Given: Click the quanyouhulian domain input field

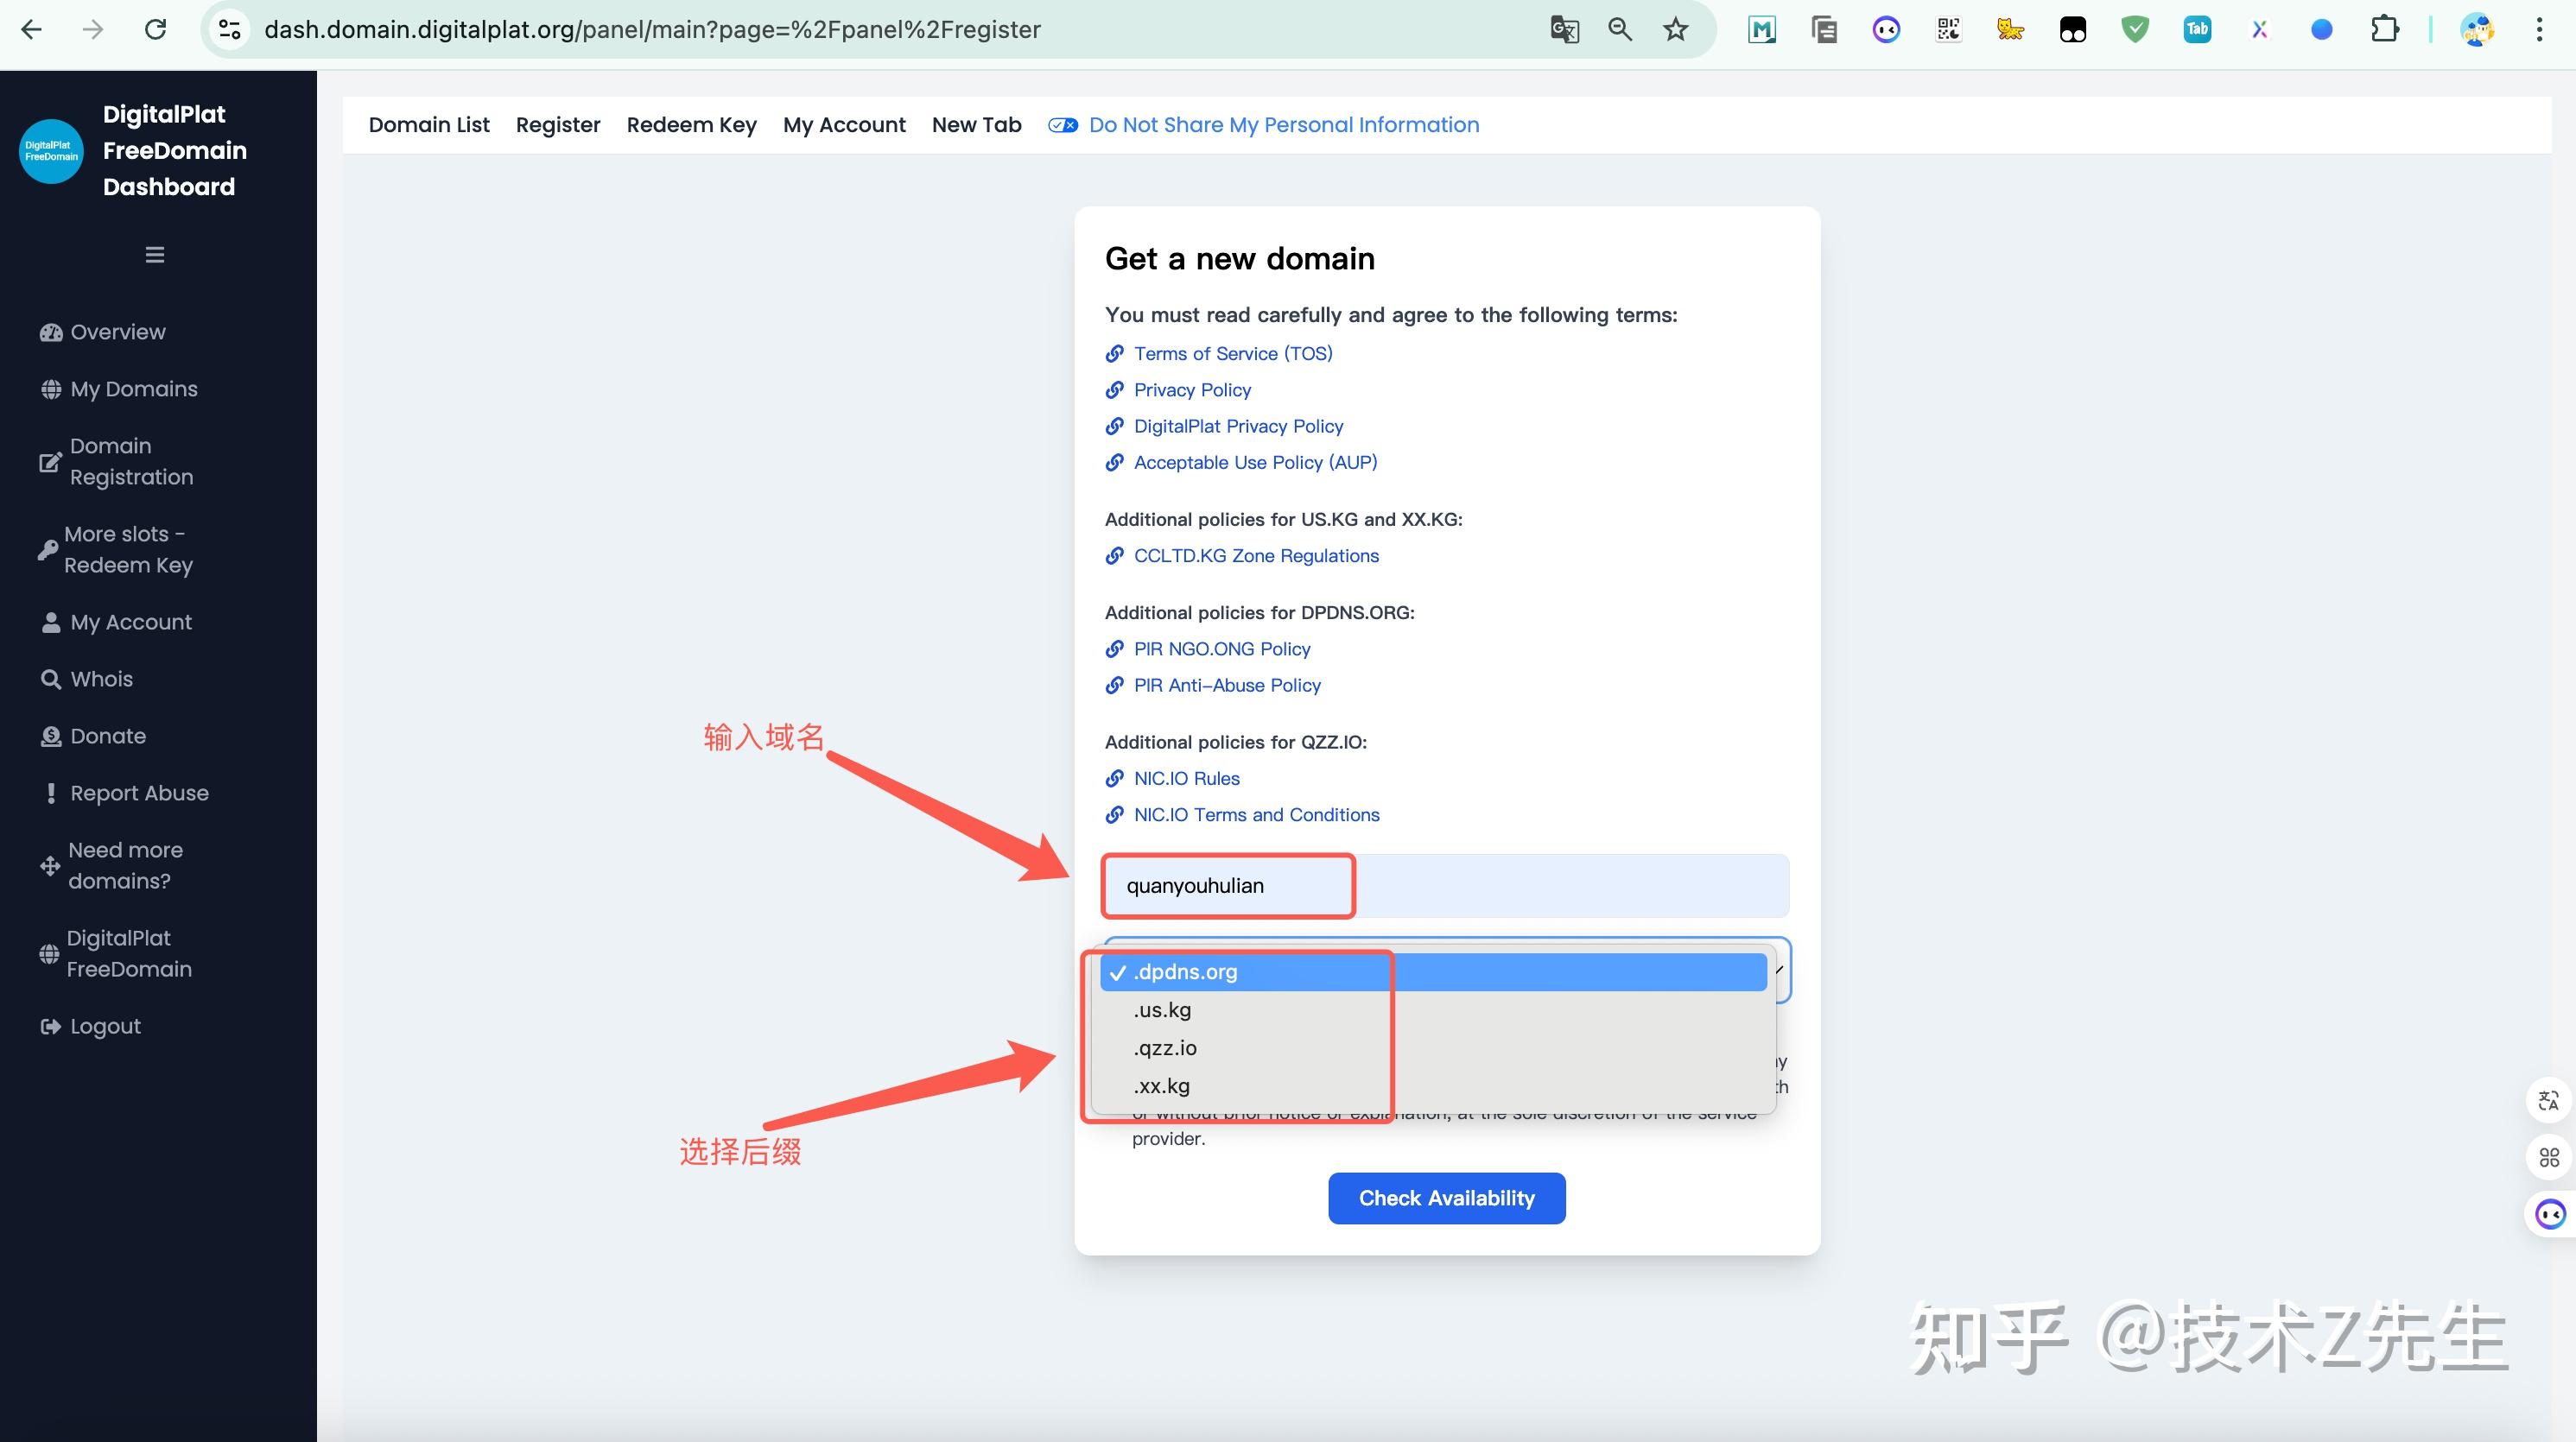Looking at the screenshot, I should [1227, 885].
